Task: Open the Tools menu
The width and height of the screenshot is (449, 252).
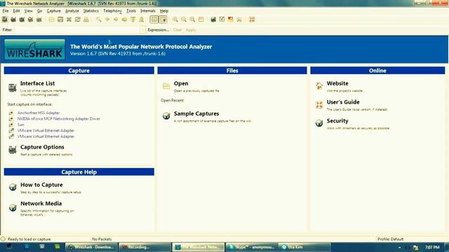Action: 131,11
